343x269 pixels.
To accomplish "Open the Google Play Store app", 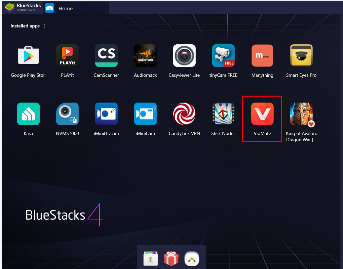I will (28, 55).
